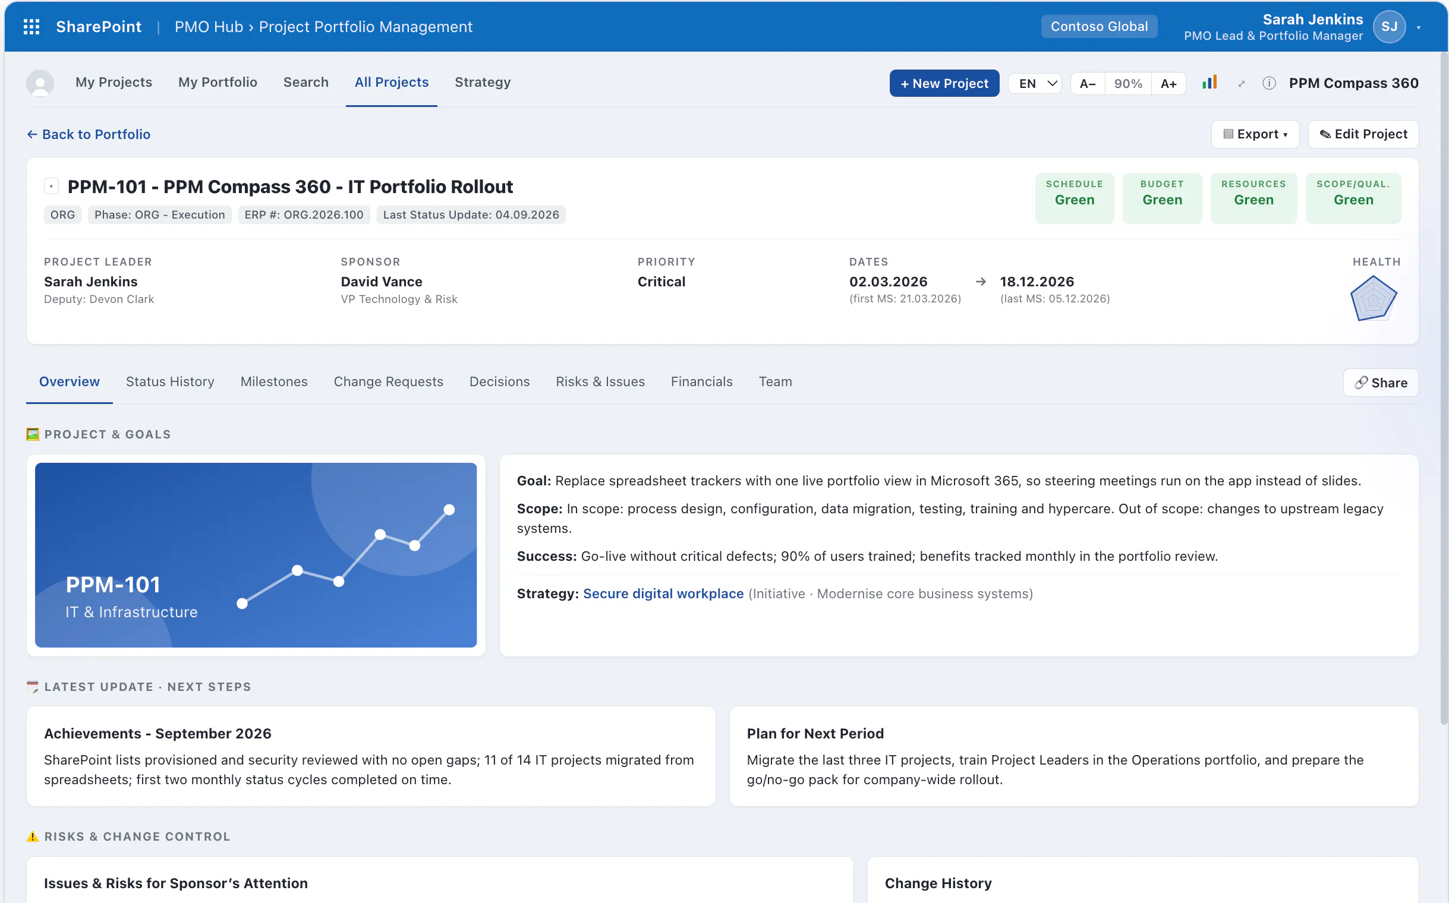This screenshot has height=903, width=1449.
Task: Open the Change Requests tab
Action: point(388,381)
